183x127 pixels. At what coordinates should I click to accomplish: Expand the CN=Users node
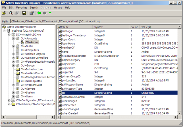click(x=13, y=96)
